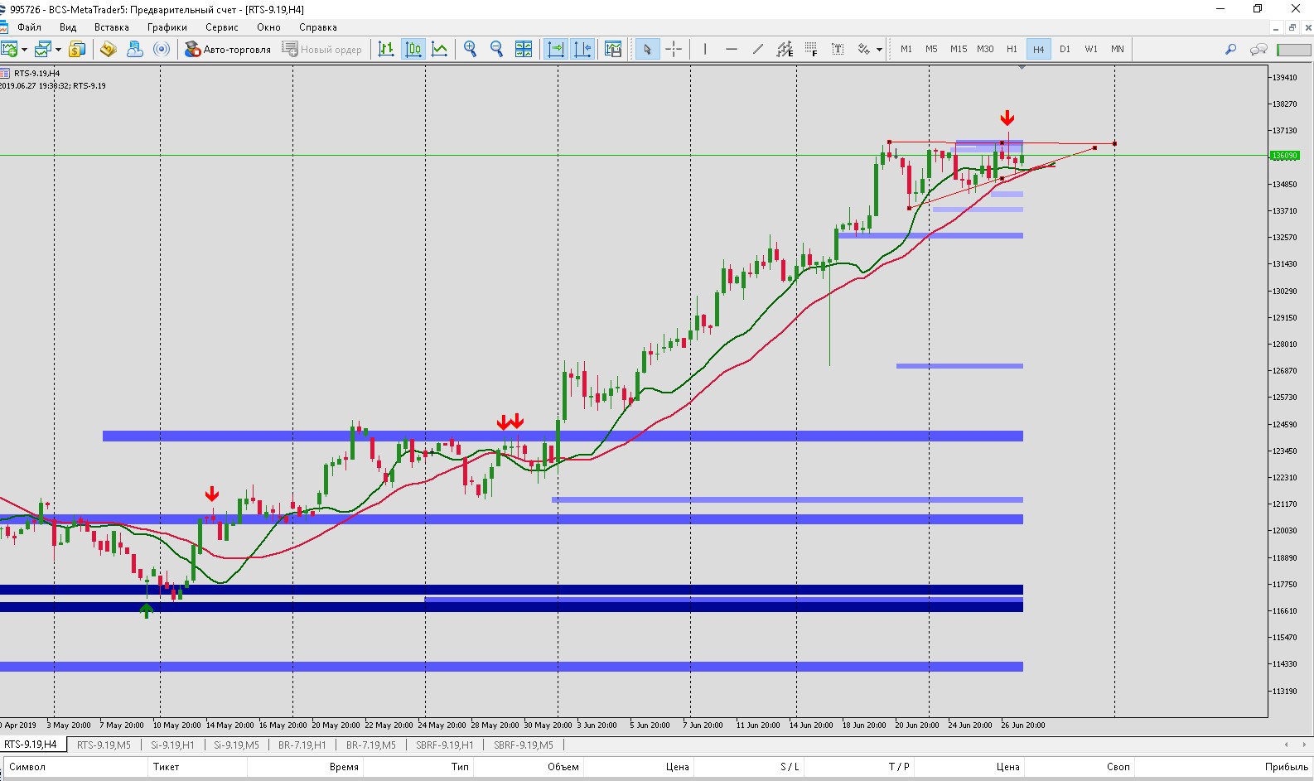The image size is (1314, 781).
Task: Select the Fibonacci retracement tool
Action: [811, 50]
